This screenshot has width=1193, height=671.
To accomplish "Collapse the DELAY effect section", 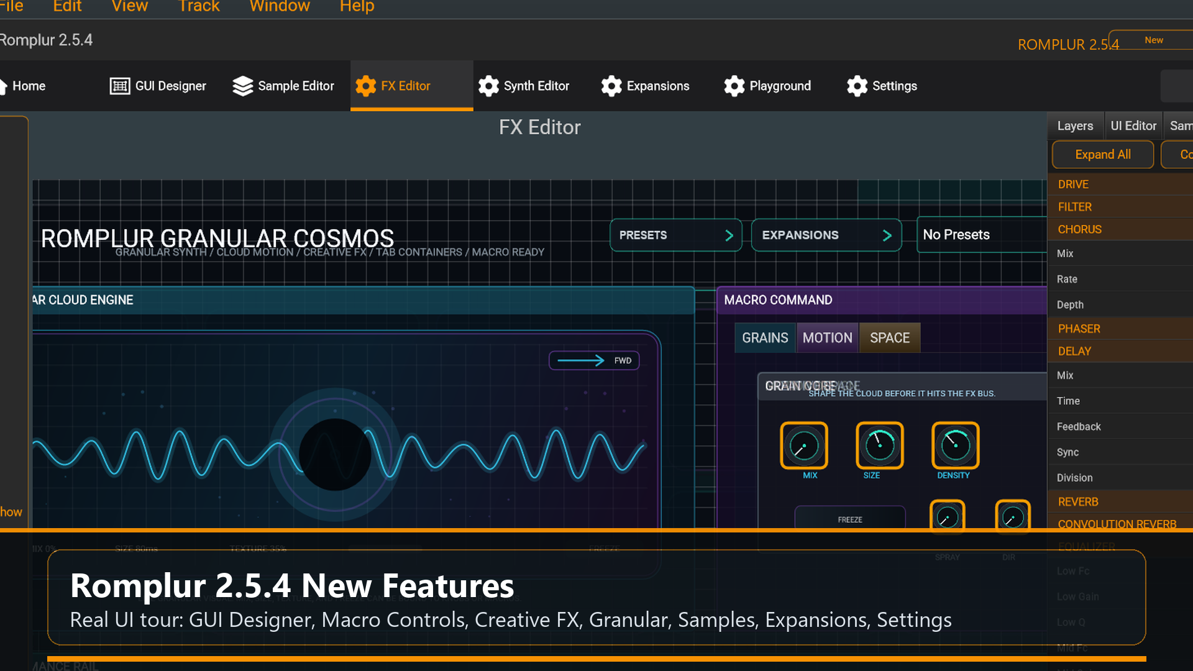I will coord(1120,351).
